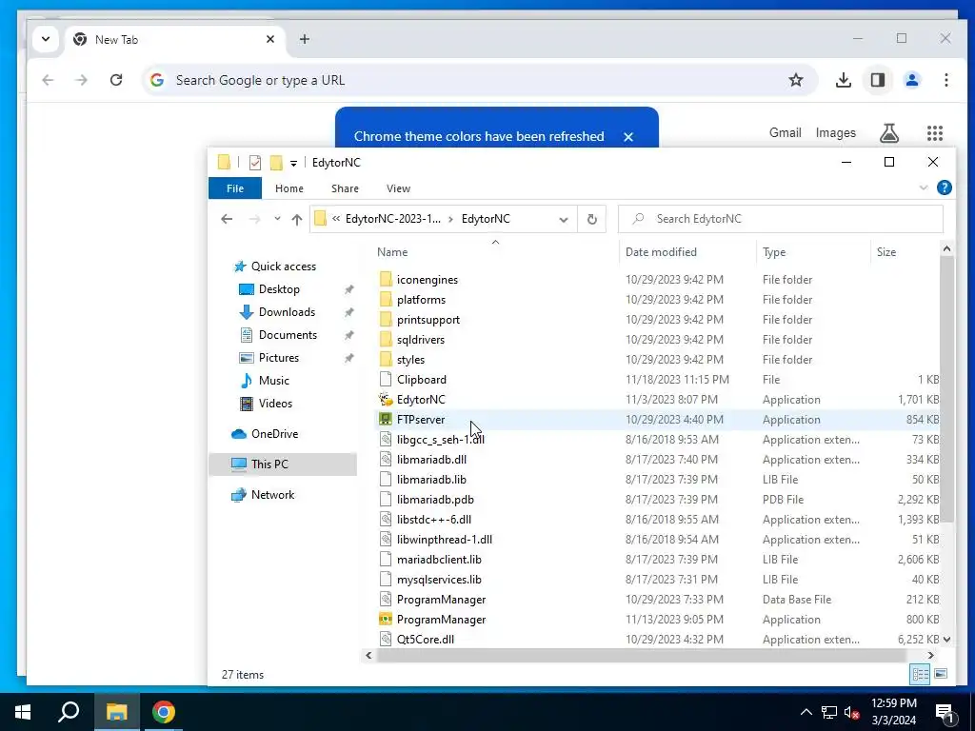
Task: Select the iconengines folder
Action: (x=428, y=280)
